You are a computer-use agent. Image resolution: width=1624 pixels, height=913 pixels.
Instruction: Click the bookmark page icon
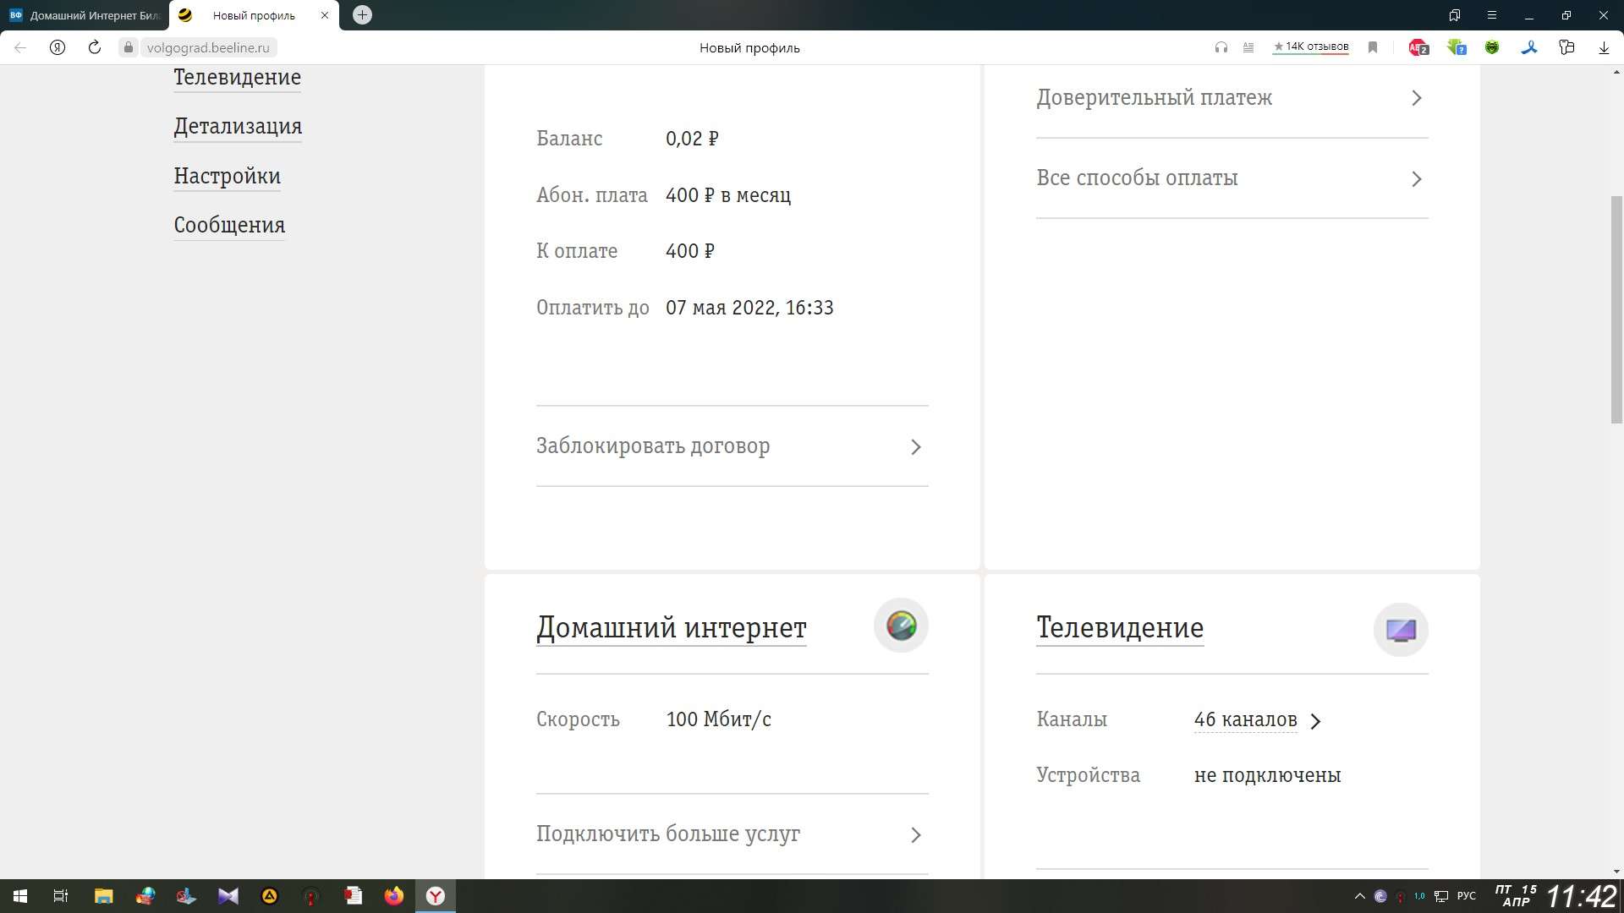pos(1373,47)
